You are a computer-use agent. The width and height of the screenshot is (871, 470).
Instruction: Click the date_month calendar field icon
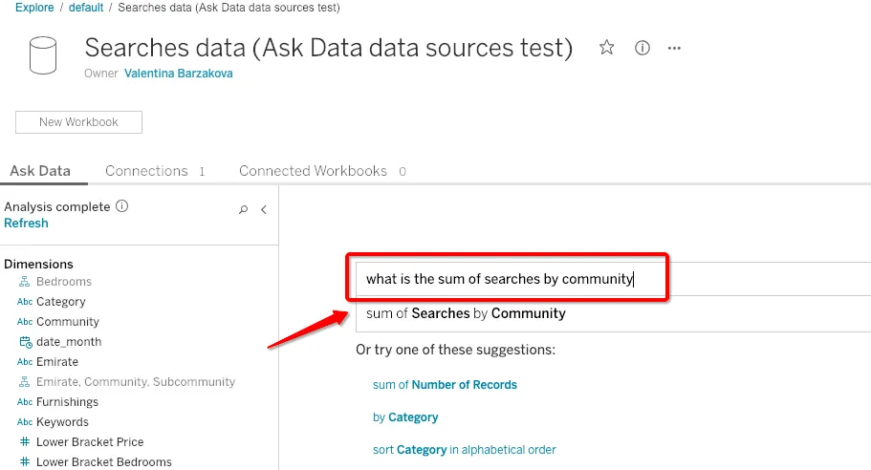(x=26, y=342)
